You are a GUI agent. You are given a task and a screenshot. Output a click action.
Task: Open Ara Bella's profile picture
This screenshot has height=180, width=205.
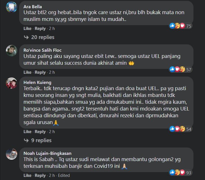[x=12, y=7]
